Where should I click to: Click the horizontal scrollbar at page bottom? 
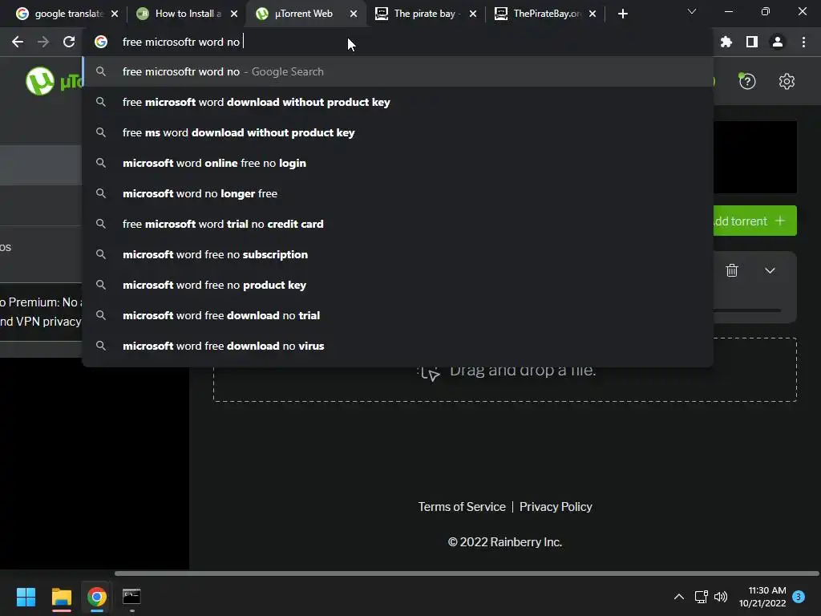coord(467,573)
